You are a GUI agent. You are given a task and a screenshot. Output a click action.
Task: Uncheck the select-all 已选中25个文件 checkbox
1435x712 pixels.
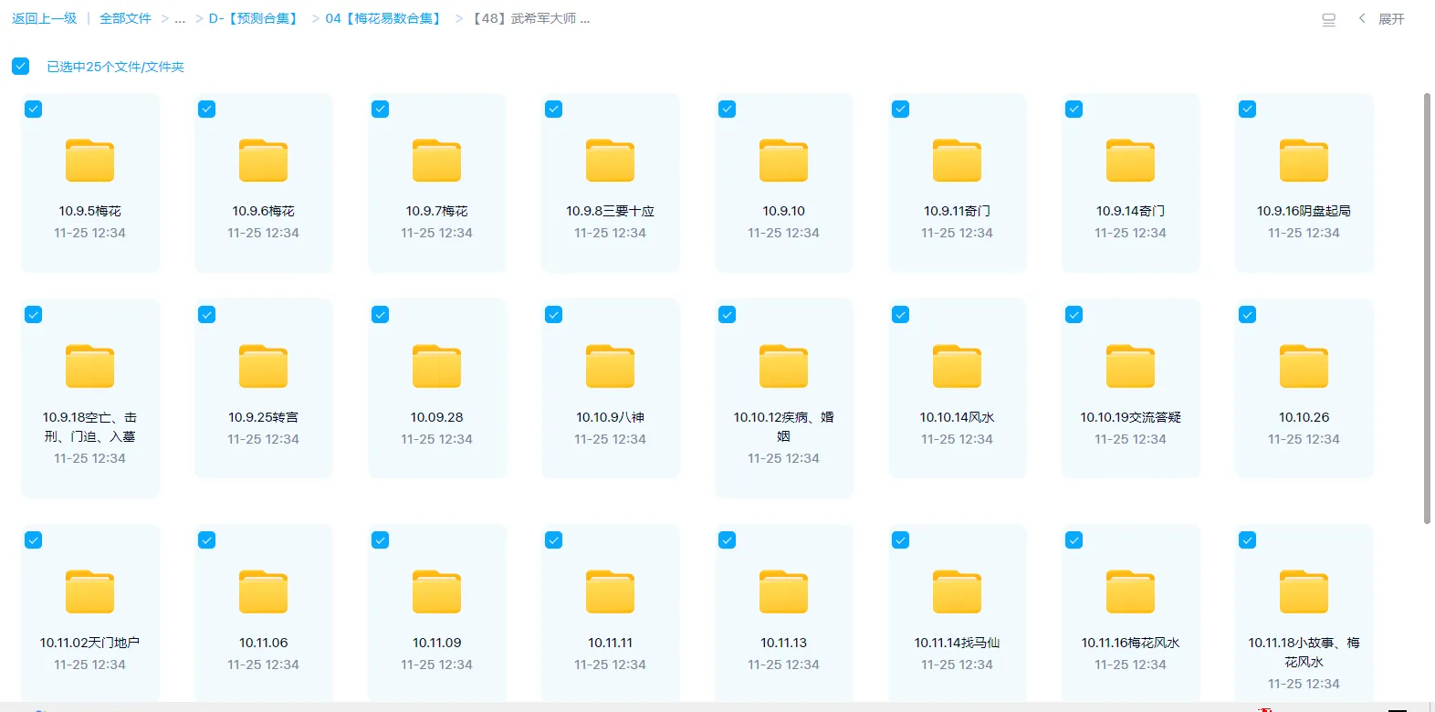21,67
